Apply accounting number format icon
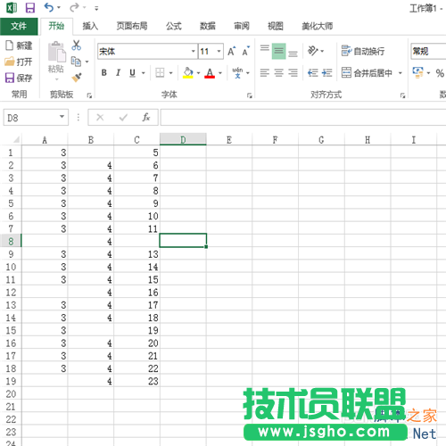The width and height of the screenshot is (446, 446). click(417, 72)
